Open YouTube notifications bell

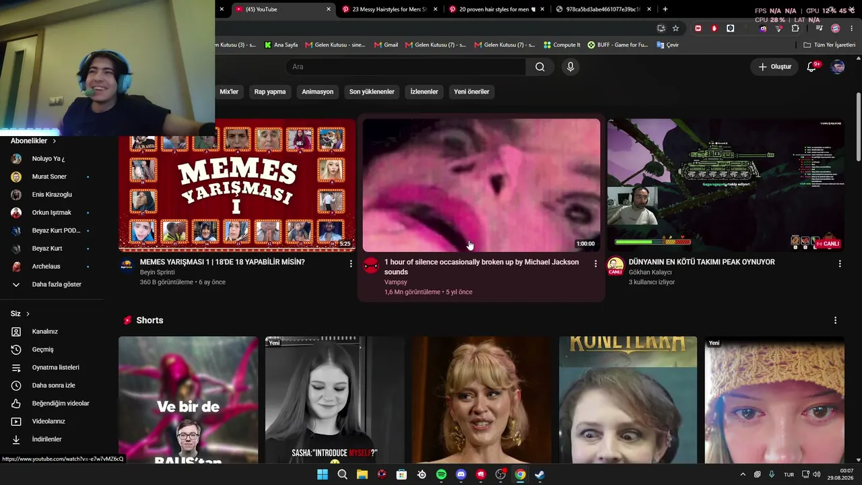pos(811,67)
